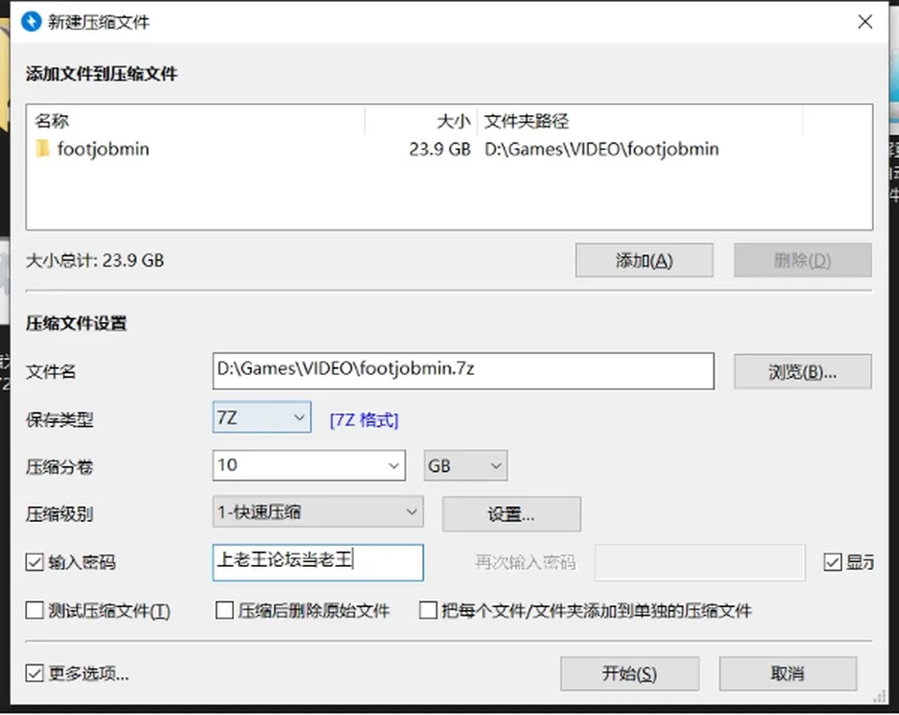Image resolution: width=899 pixels, height=715 pixels.
Task: Click the 23.9 GB size cell
Action: pyautogui.click(x=440, y=149)
